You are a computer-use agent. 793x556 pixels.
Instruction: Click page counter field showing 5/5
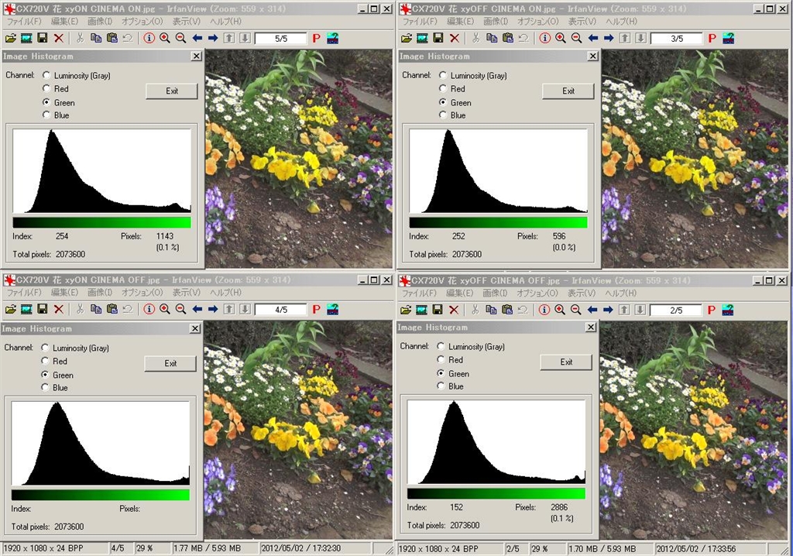click(280, 39)
